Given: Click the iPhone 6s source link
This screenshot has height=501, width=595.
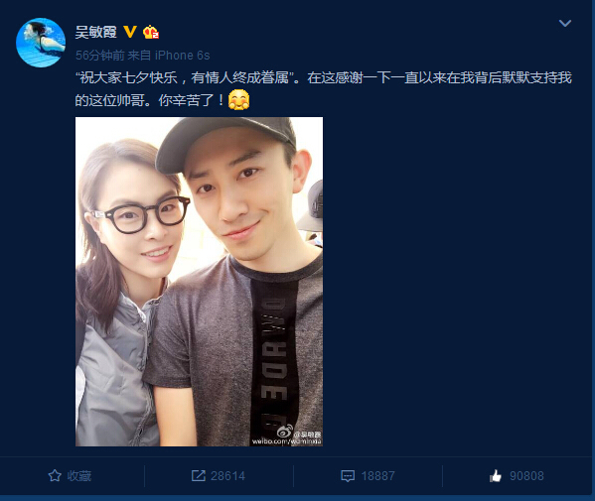Looking at the screenshot, I should coord(182,56).
